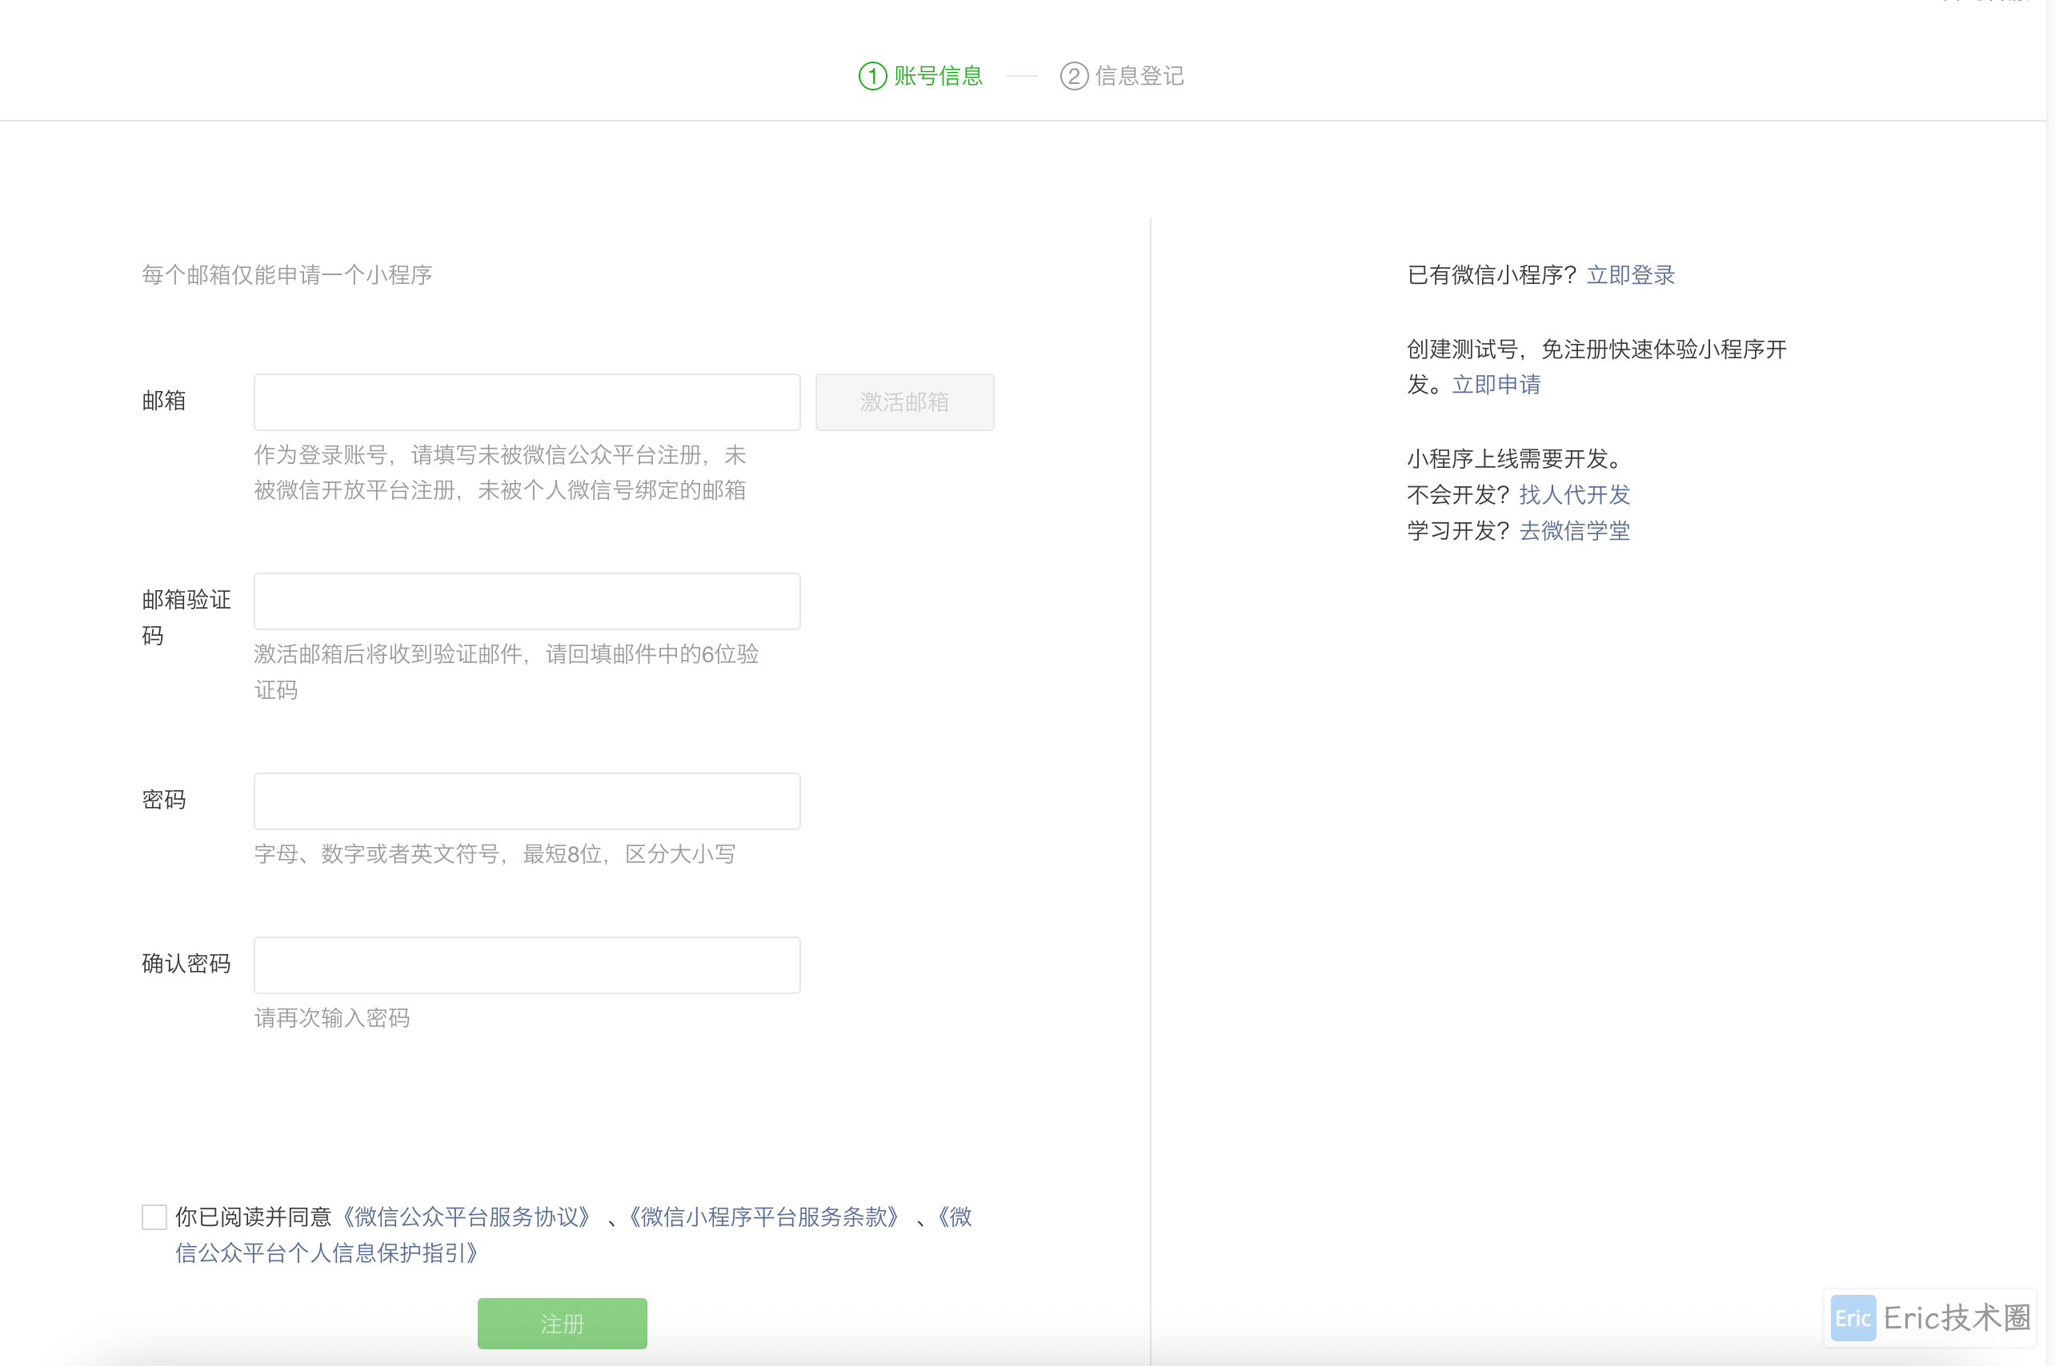The image size is (2055, 1366).
Task: Select the 账号信息 step tab
Action: [x=938, y=76]
